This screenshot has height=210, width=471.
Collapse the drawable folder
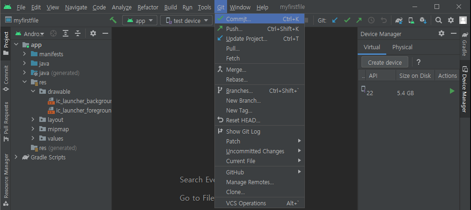(33, 91)
